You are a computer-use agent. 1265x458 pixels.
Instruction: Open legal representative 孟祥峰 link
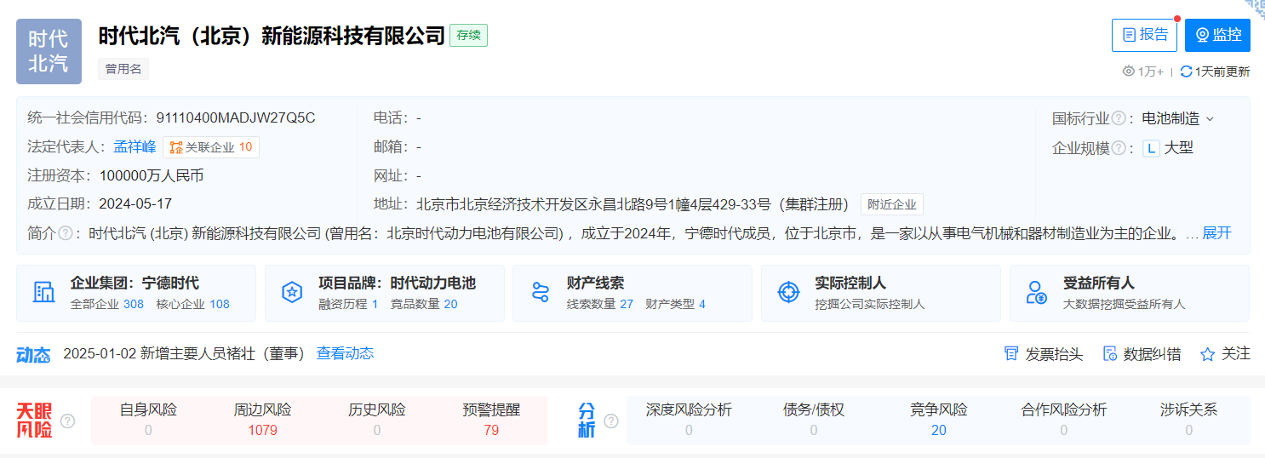[x=135, y=147]
